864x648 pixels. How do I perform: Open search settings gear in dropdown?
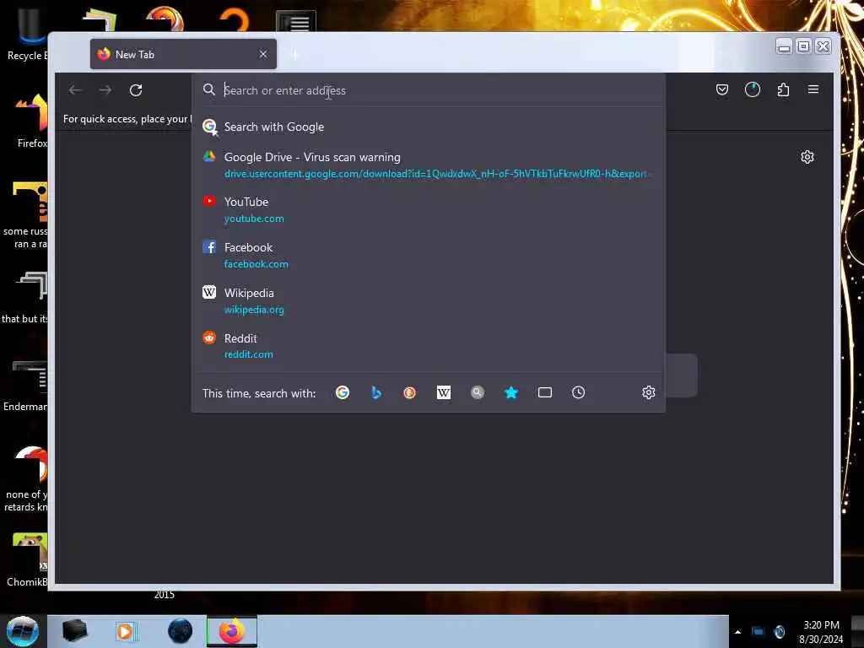[x=649, y=392]
